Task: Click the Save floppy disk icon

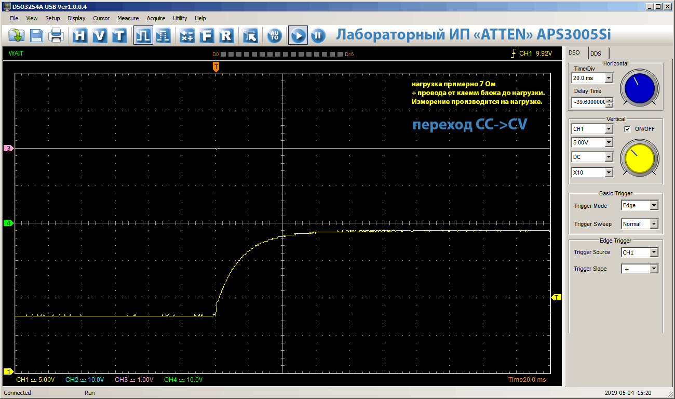Action: point(37,35)
